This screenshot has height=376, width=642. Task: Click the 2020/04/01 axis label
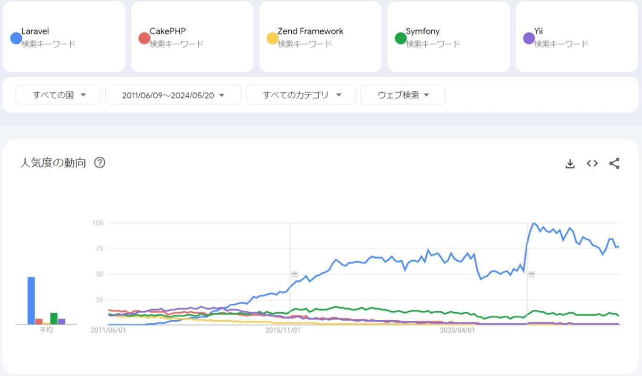coord(457,330)
